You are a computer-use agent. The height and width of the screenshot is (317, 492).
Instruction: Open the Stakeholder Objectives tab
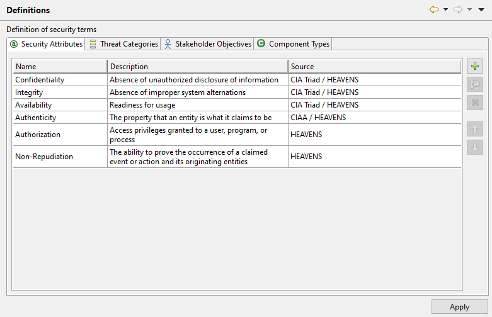tap(208, 44)
